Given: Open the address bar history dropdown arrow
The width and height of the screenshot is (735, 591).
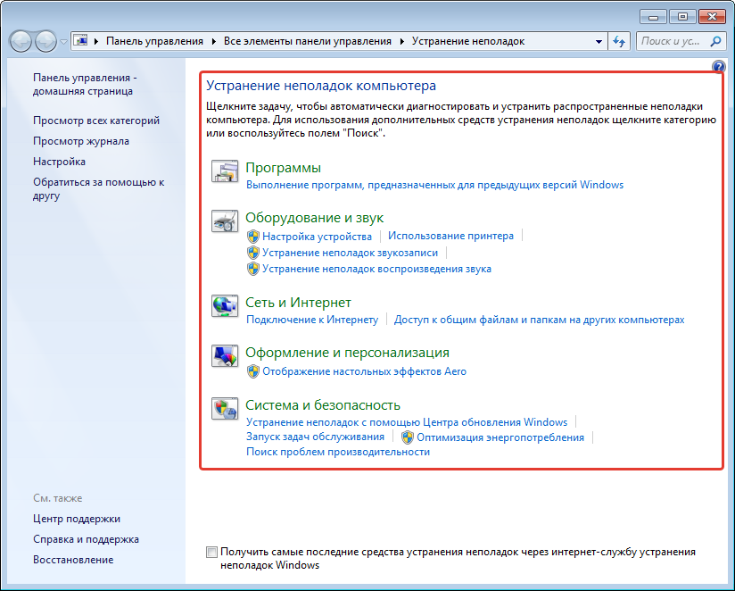Looking at the screenshot, I should [x=599, y=41].
